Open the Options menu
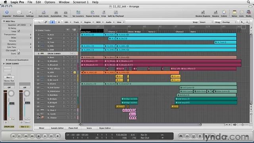Image resolution: width=254 pixels, height=143 pixels. point(50,2)
